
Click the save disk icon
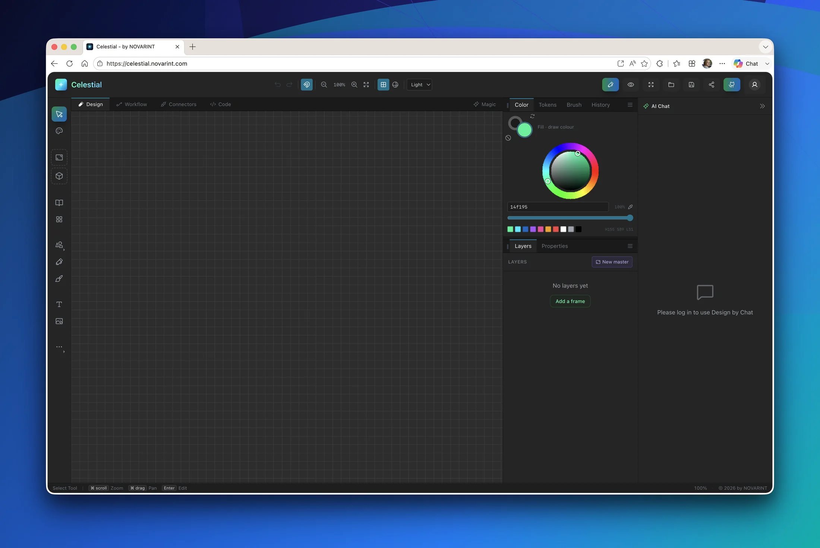point(691,85)
